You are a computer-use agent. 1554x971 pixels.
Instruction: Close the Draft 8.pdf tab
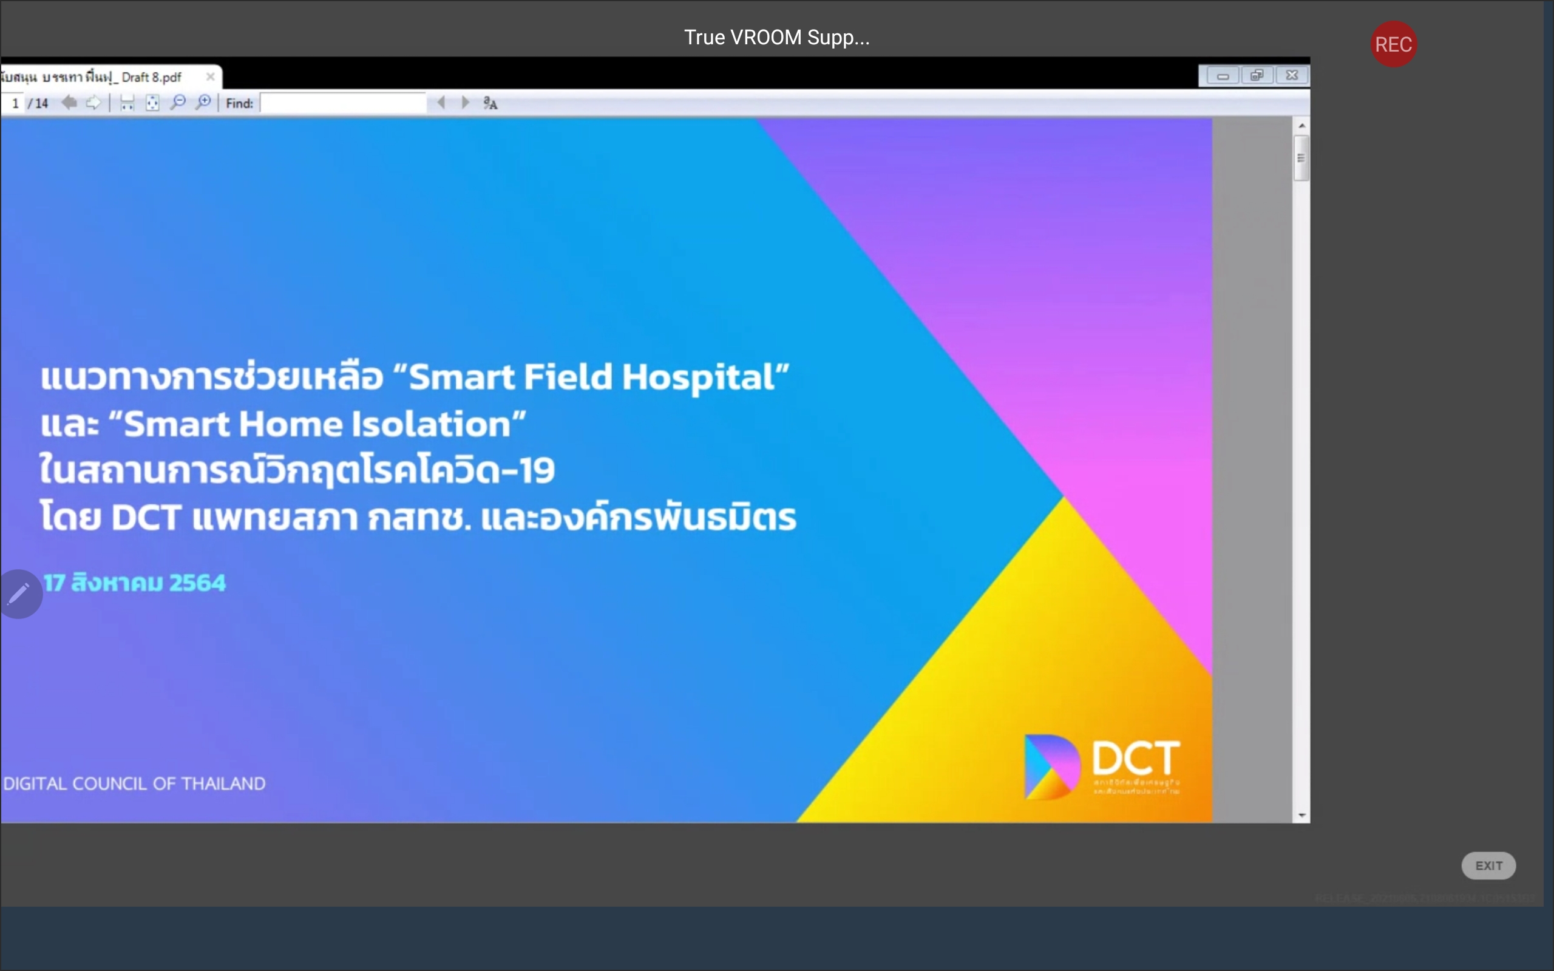click(210, 76)
